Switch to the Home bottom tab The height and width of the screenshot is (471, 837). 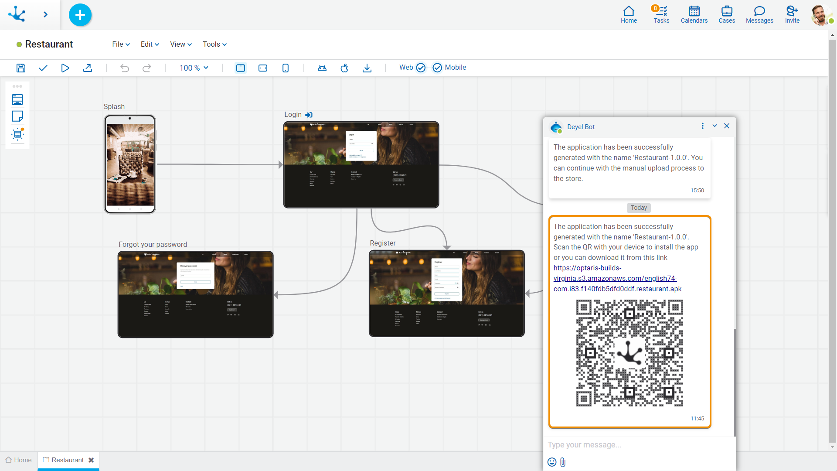tap(19, 460)
